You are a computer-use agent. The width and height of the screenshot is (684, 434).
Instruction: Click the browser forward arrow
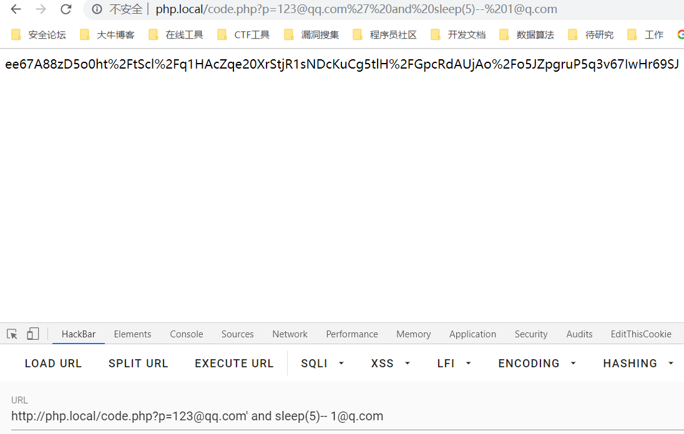[41, 9]
